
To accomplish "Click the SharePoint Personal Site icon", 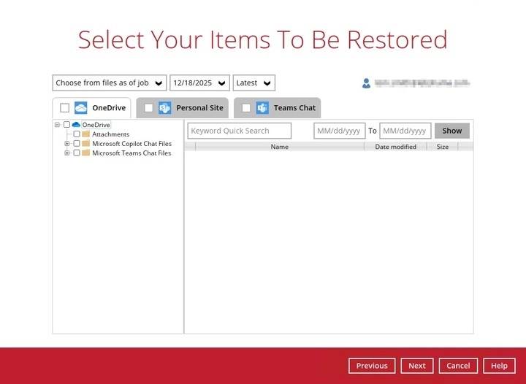I will tap(164, 108).
